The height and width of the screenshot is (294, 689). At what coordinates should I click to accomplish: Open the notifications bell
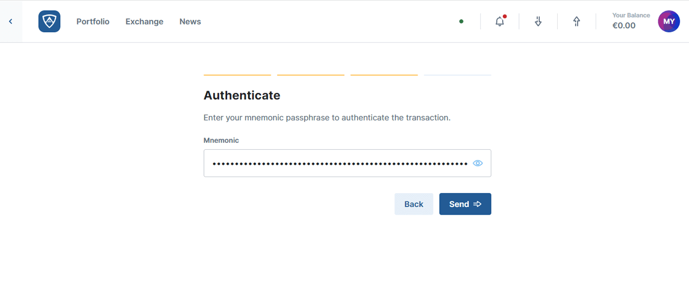point(500,21)
